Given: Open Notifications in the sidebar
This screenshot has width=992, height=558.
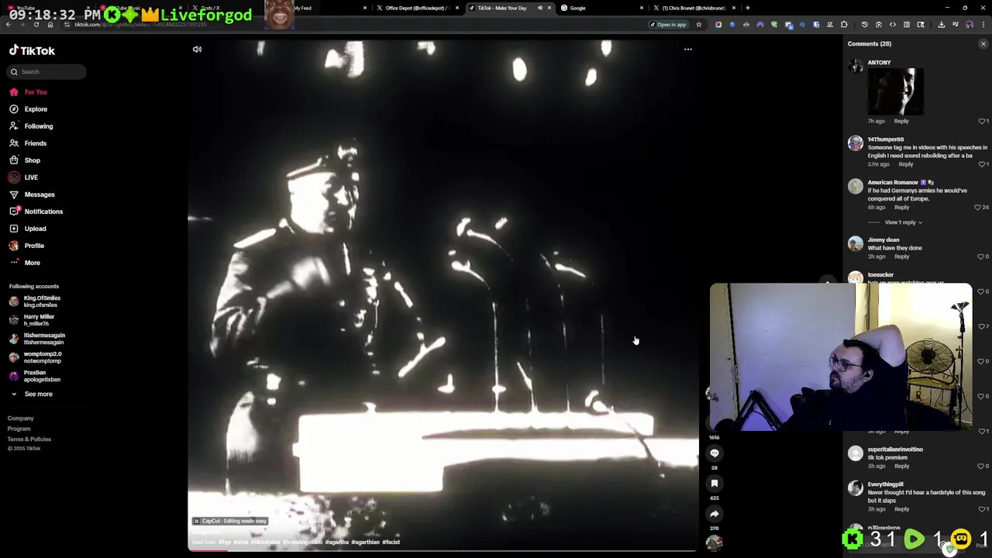Looking at the screenshot, I should [43, 212].
